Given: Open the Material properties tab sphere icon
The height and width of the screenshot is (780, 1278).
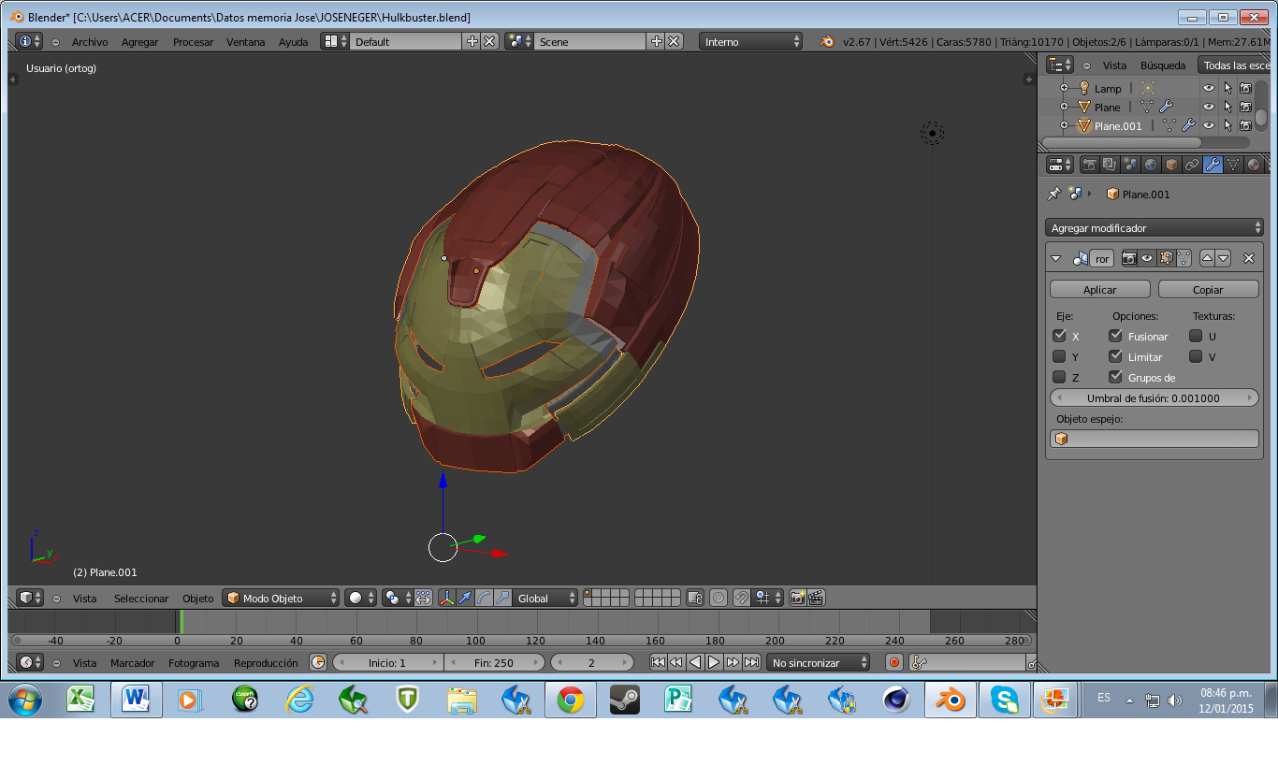Looking at the screenshot, I should click(x=1254, y=165).
